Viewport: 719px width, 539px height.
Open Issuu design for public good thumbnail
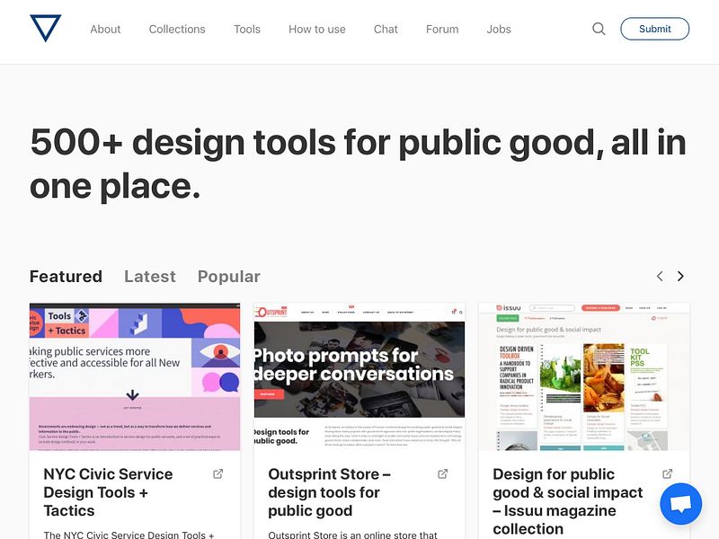[584, 376]
